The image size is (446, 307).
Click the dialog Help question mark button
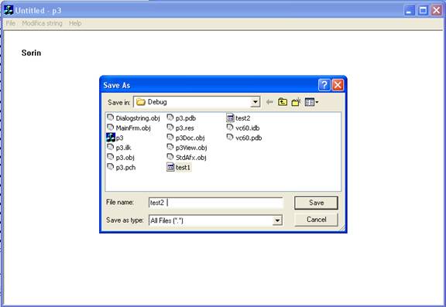tap(324, 84)
